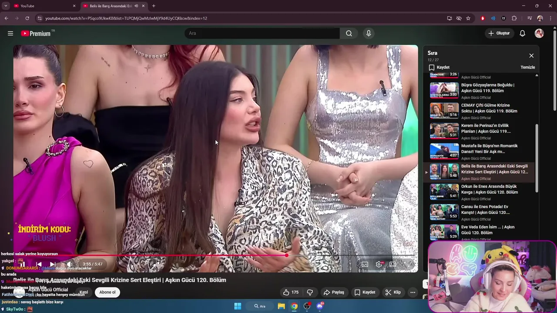Open a new browser tab
This screenshot has height=313, width=557.
(x=154, y=6)
